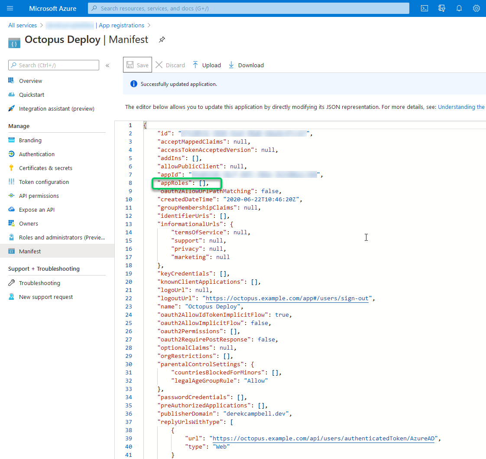The image size is (486, 459).
Task: Collapse the left navigation sidebar
Action: (x=107, y=65)
